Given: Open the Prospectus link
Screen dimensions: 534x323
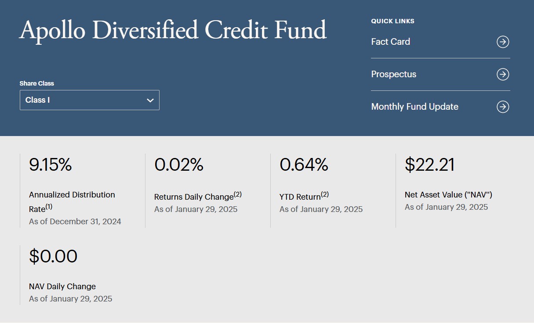Looking at the screenshot, I should pyautogui.click(x=393, y=74).
